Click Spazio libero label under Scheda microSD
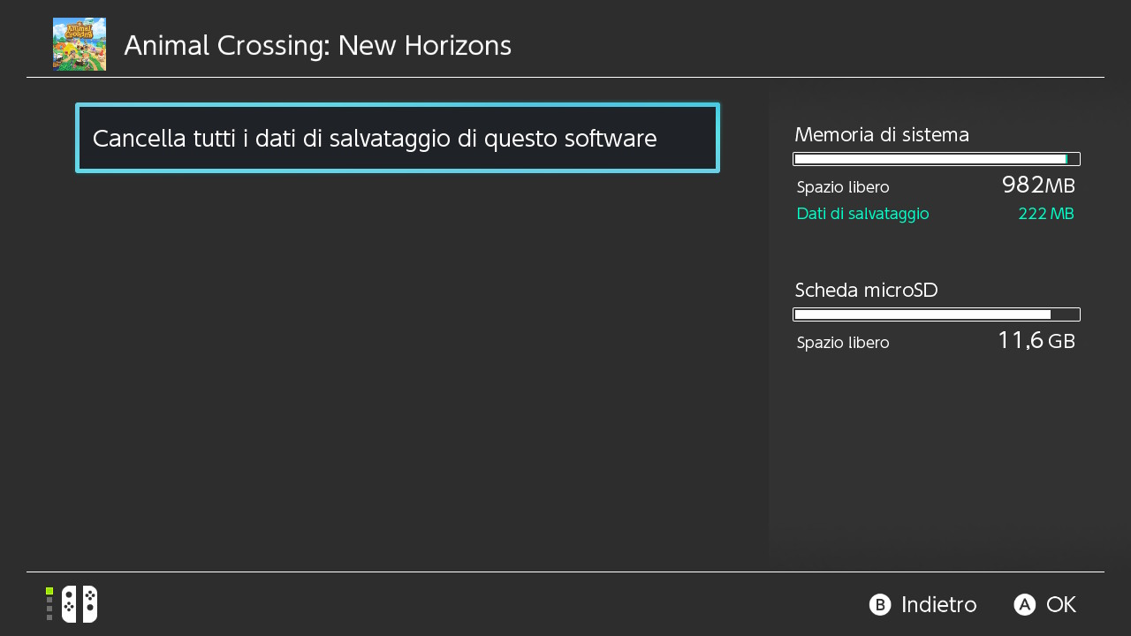Screen dimensions: 1131x636 pos(843,343)
